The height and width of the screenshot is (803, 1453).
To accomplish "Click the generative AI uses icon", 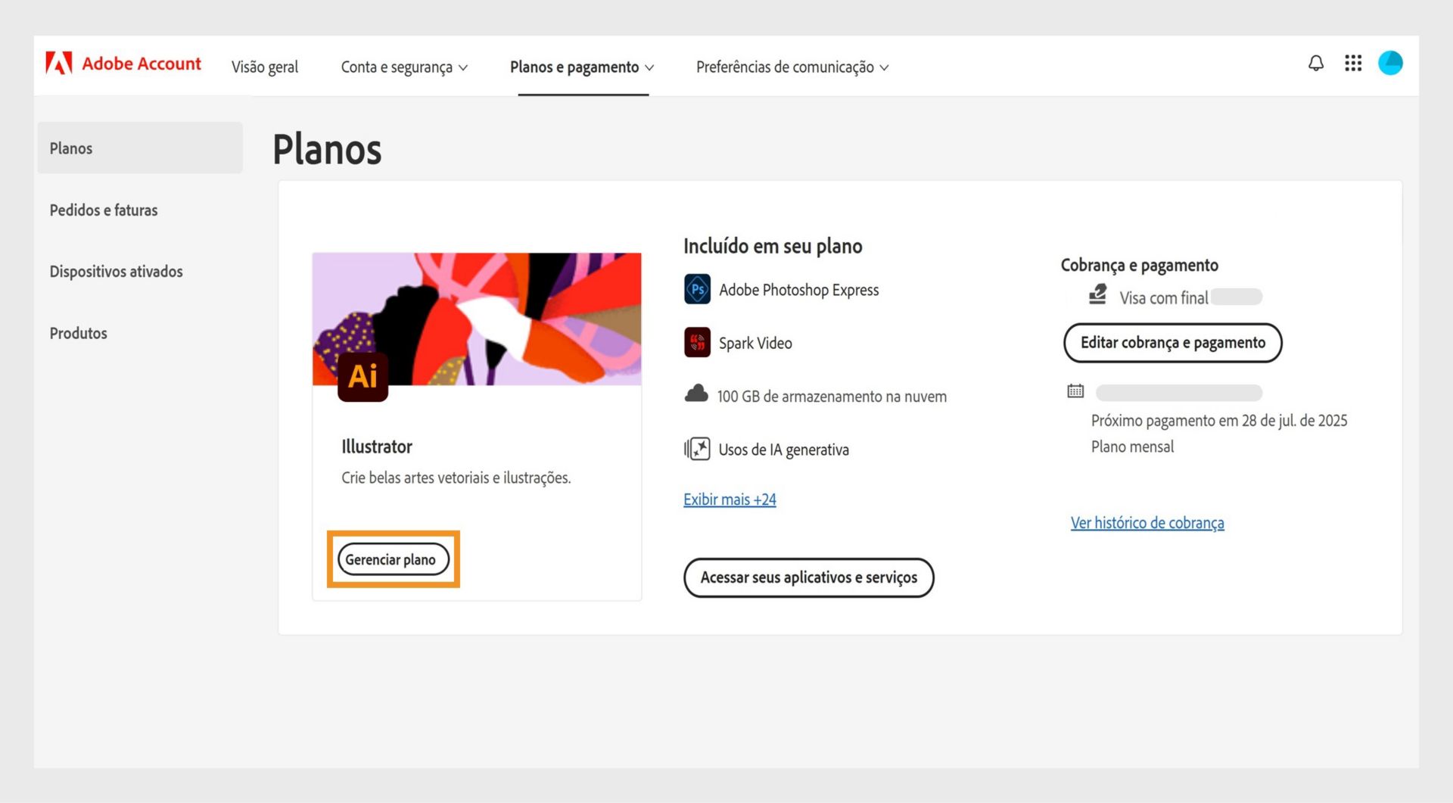I will pyautogui.click(x=697, y=449).
